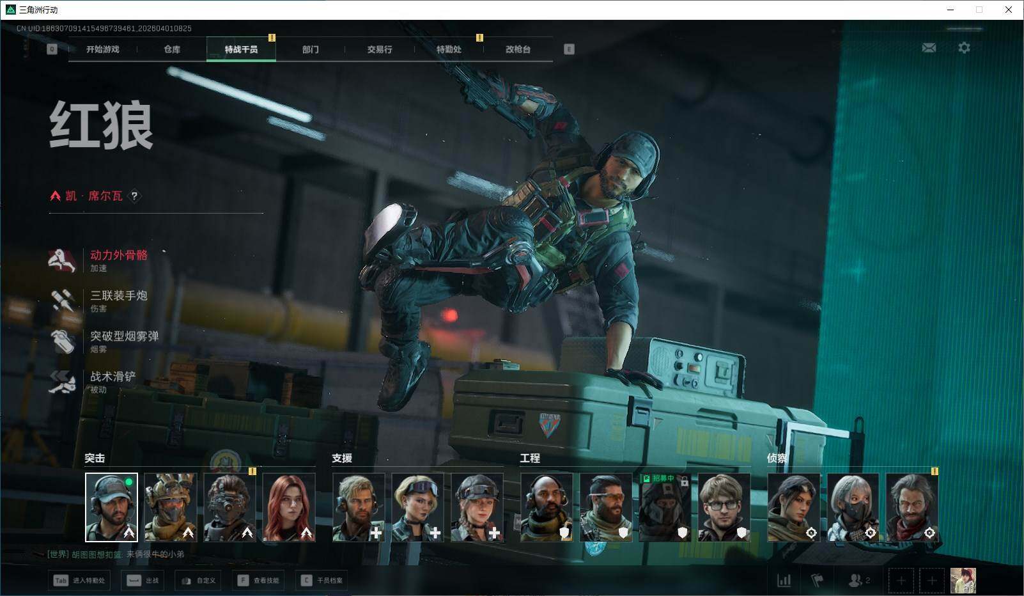Select the 三联装手炮 skill
Image resolution: width=1024 pixels, height=596 pixels.
click(99, 301)
